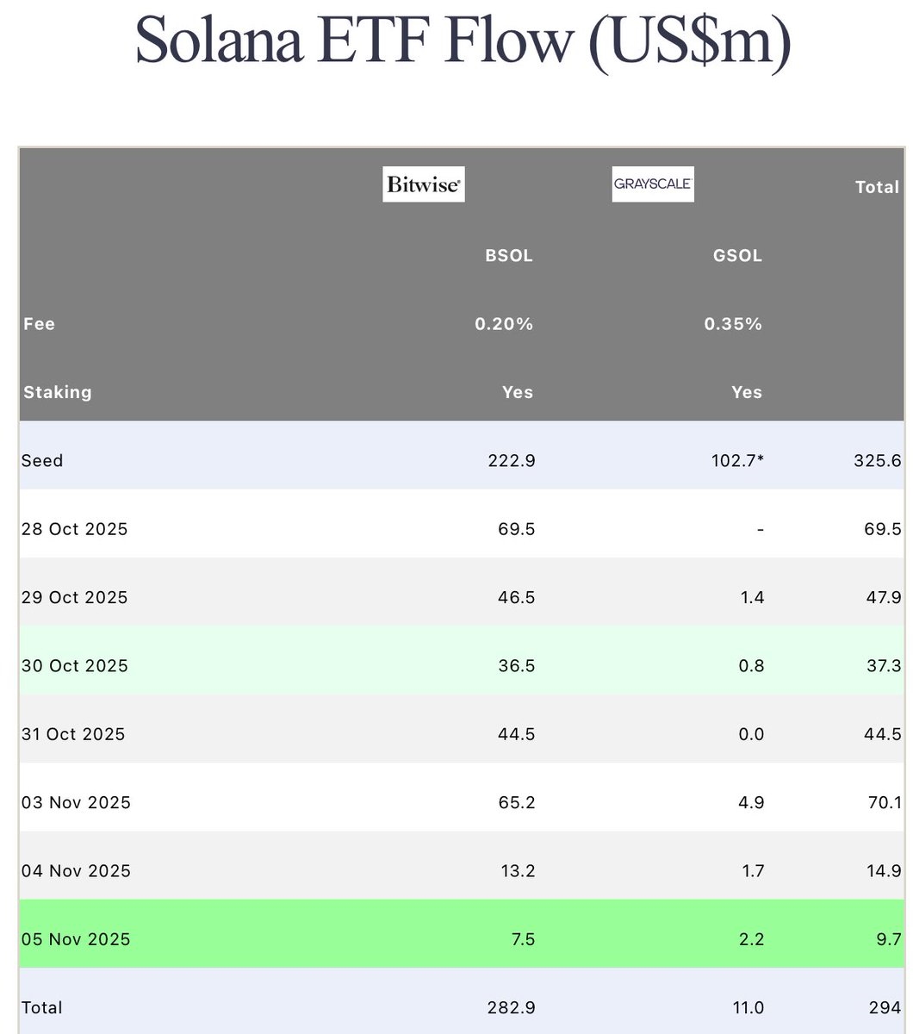Select Seed value 222.9 for BSOL
913x1034 pixels.
[x=512, y=461]
